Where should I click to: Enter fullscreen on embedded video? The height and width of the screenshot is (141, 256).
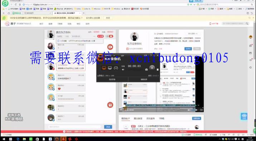(x=201, y=110)
